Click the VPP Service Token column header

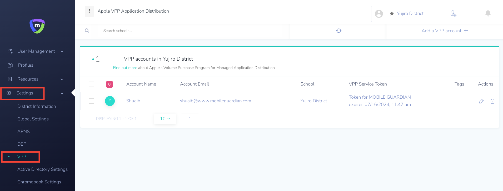(x=368, y=84)
